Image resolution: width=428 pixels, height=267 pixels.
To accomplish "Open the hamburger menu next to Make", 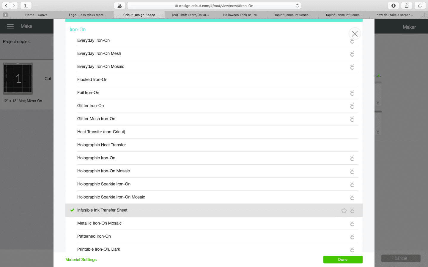I will [x=10, y=26].
